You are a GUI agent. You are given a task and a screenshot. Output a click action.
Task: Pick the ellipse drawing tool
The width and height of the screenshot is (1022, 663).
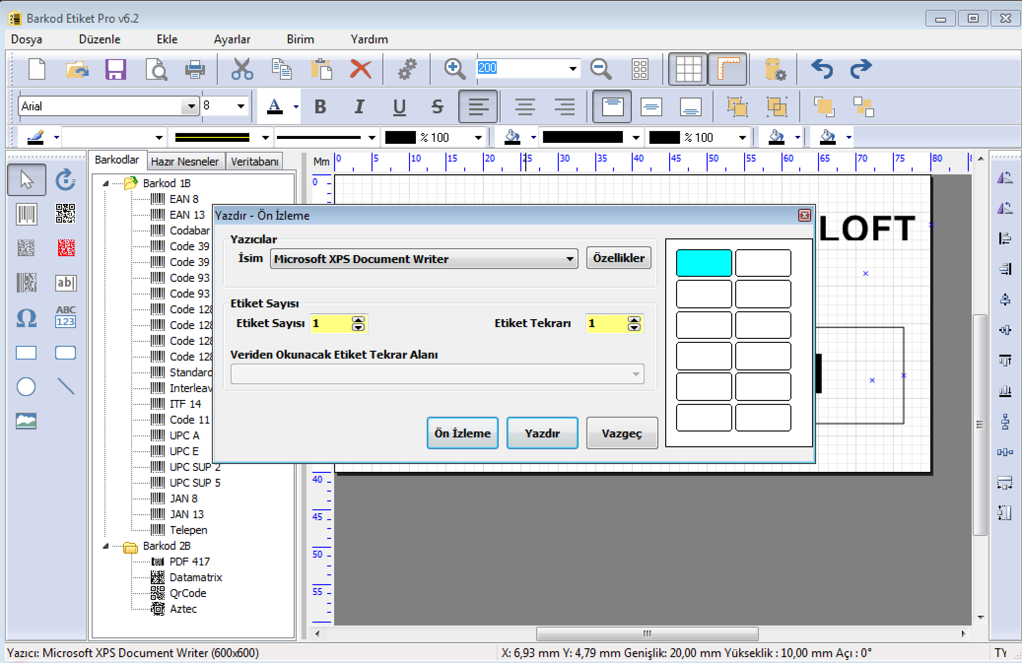pyautogui.click(x=26, y=387)
